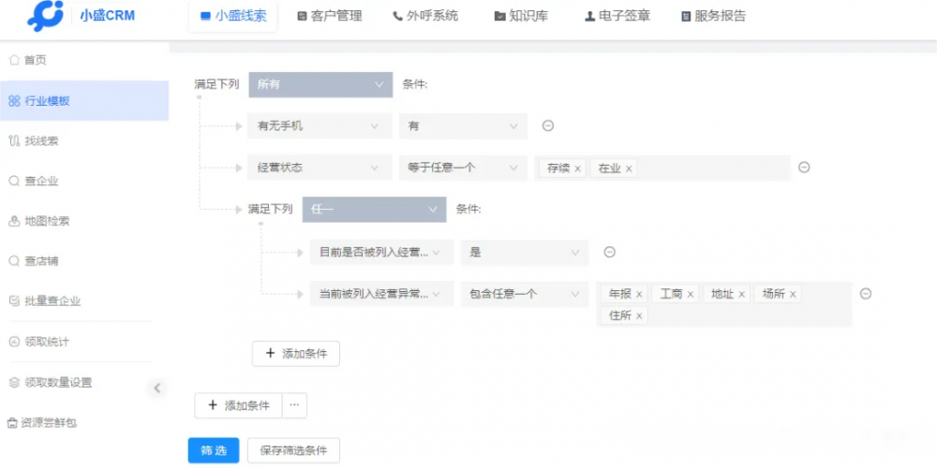
Task: Remove the 场所 tag
Action: coord(793,295)
